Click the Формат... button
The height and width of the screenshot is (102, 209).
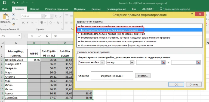click(143, 76)
